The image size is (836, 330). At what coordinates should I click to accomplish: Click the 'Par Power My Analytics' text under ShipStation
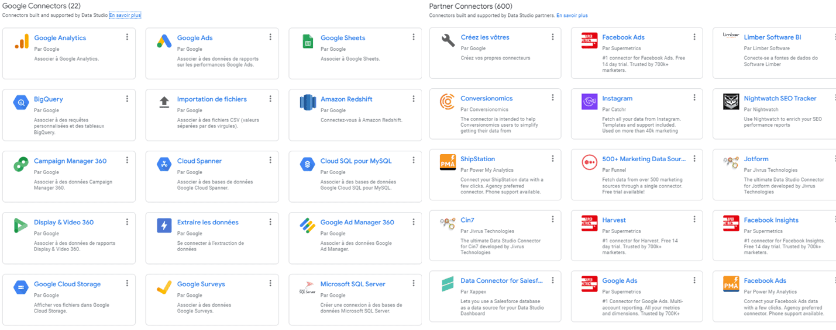pos(487,171)
